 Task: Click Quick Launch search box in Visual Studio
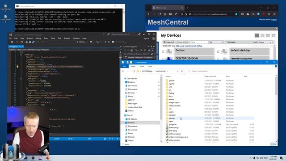(x=124, y=34)
